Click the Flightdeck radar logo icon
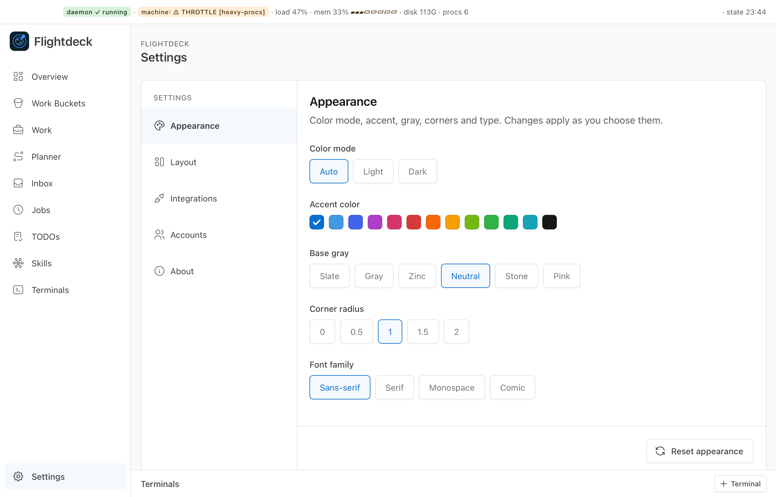Screen dimensions: 776x497 pyautogui.click(x=19, y=41)
